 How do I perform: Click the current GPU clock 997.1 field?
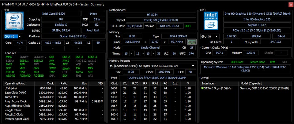point(220,53)
